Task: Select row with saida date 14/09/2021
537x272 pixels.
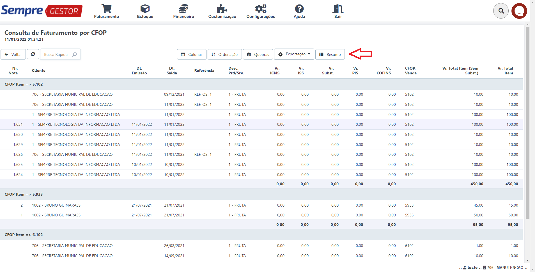Action: [x=261, y=256]
